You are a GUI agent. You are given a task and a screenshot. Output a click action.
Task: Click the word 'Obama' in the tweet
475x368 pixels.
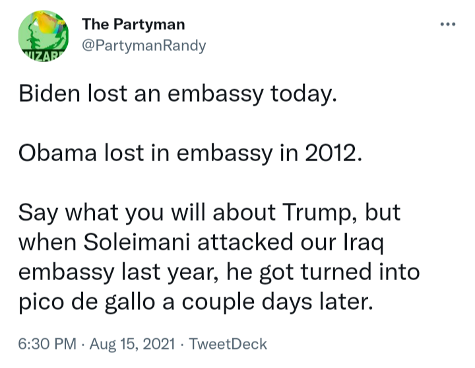pos(57,153)
